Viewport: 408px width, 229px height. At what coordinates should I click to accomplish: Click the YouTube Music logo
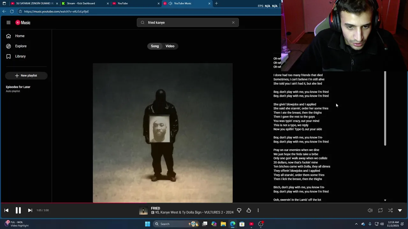point(23,23)
